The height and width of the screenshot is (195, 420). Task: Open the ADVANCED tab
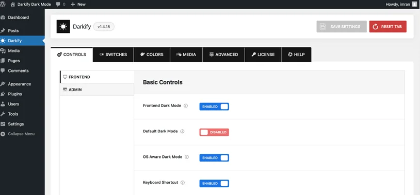pos(223,55)
